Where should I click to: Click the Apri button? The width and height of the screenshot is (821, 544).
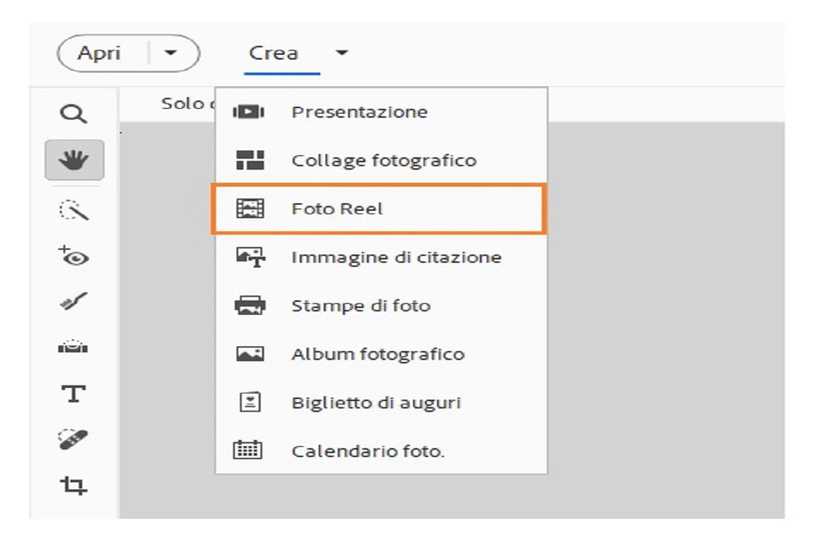(100, 53)
